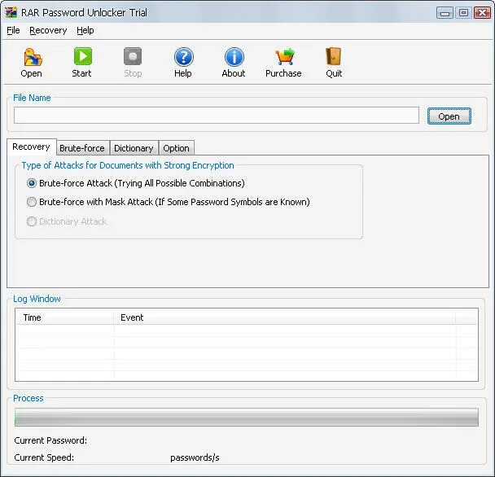495x477 pixels.
Task: Exit using the Quit door icon
Action: pos(334,56)
